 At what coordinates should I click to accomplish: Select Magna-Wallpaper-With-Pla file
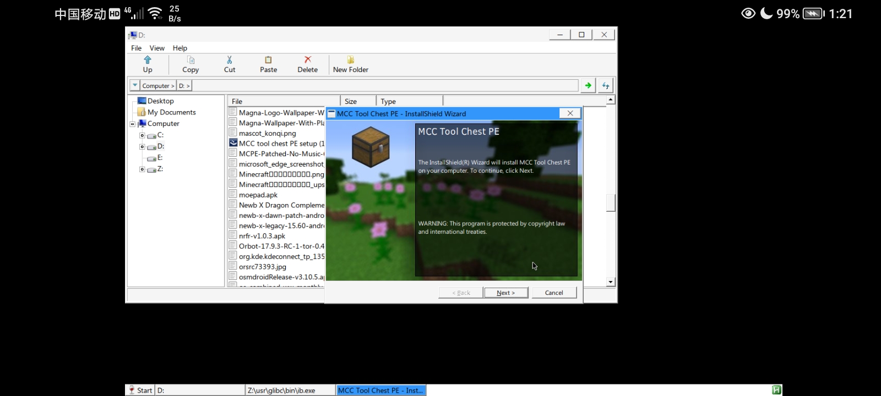(277, 123)
